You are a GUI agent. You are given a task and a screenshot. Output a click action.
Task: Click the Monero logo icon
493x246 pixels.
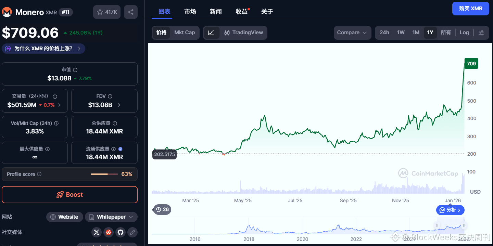[x=7, y=12]
